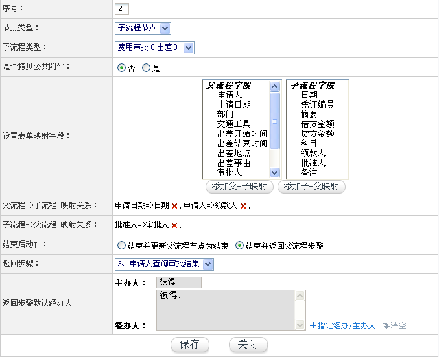Viewport: 439px width, 357px height.
Task: Click the 添加父-子映射 button
Action: [239, 187]
